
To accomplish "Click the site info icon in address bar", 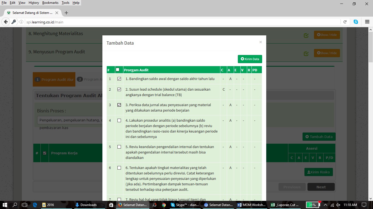I will click(21, 22).
